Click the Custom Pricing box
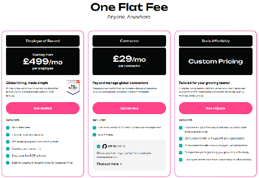The width and height of the screenshot is (259, 178). coord(216,61)
